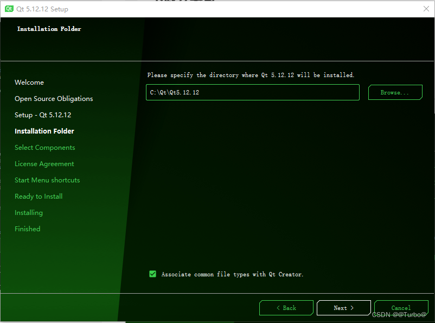The width and height of the screenshot is (435, 323).
Task: Click the Qt logo icon in title bar
Action: point(9,9)
